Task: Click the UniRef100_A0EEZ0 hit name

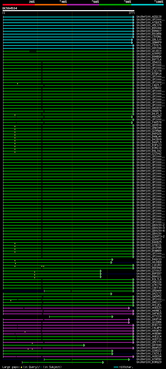Action: [149, 308]
